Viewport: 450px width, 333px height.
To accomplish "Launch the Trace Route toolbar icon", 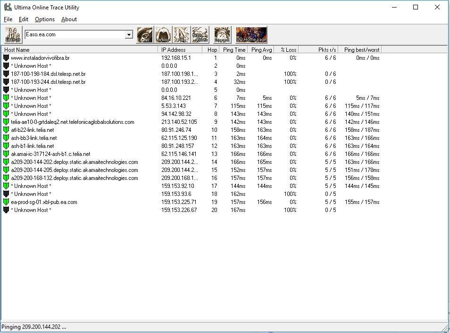I will point(200,35).
